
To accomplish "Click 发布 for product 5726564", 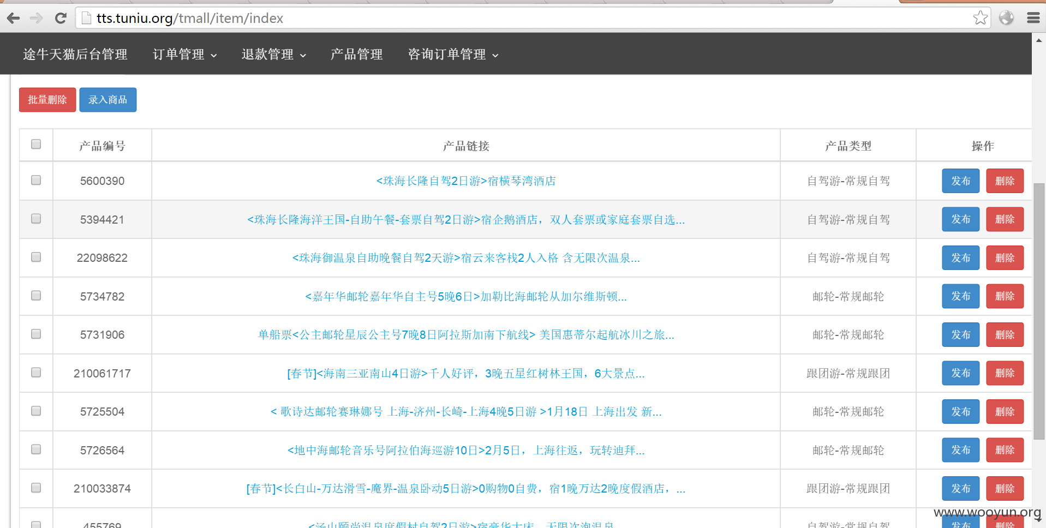I will (961, 450).
